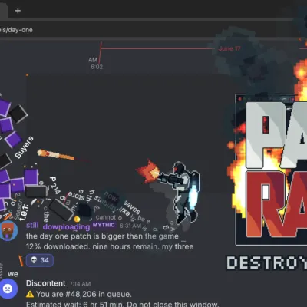Click the flying rocket projectile
Screen dimensions: 307x307
point(55,155)
